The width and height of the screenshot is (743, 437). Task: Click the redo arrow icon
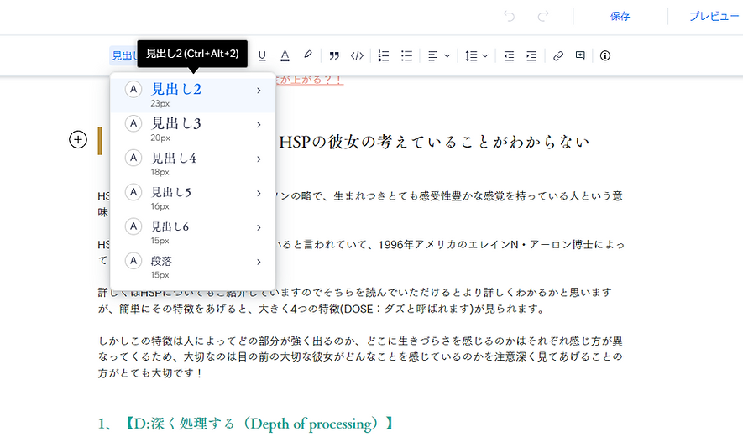click(543, 17)
